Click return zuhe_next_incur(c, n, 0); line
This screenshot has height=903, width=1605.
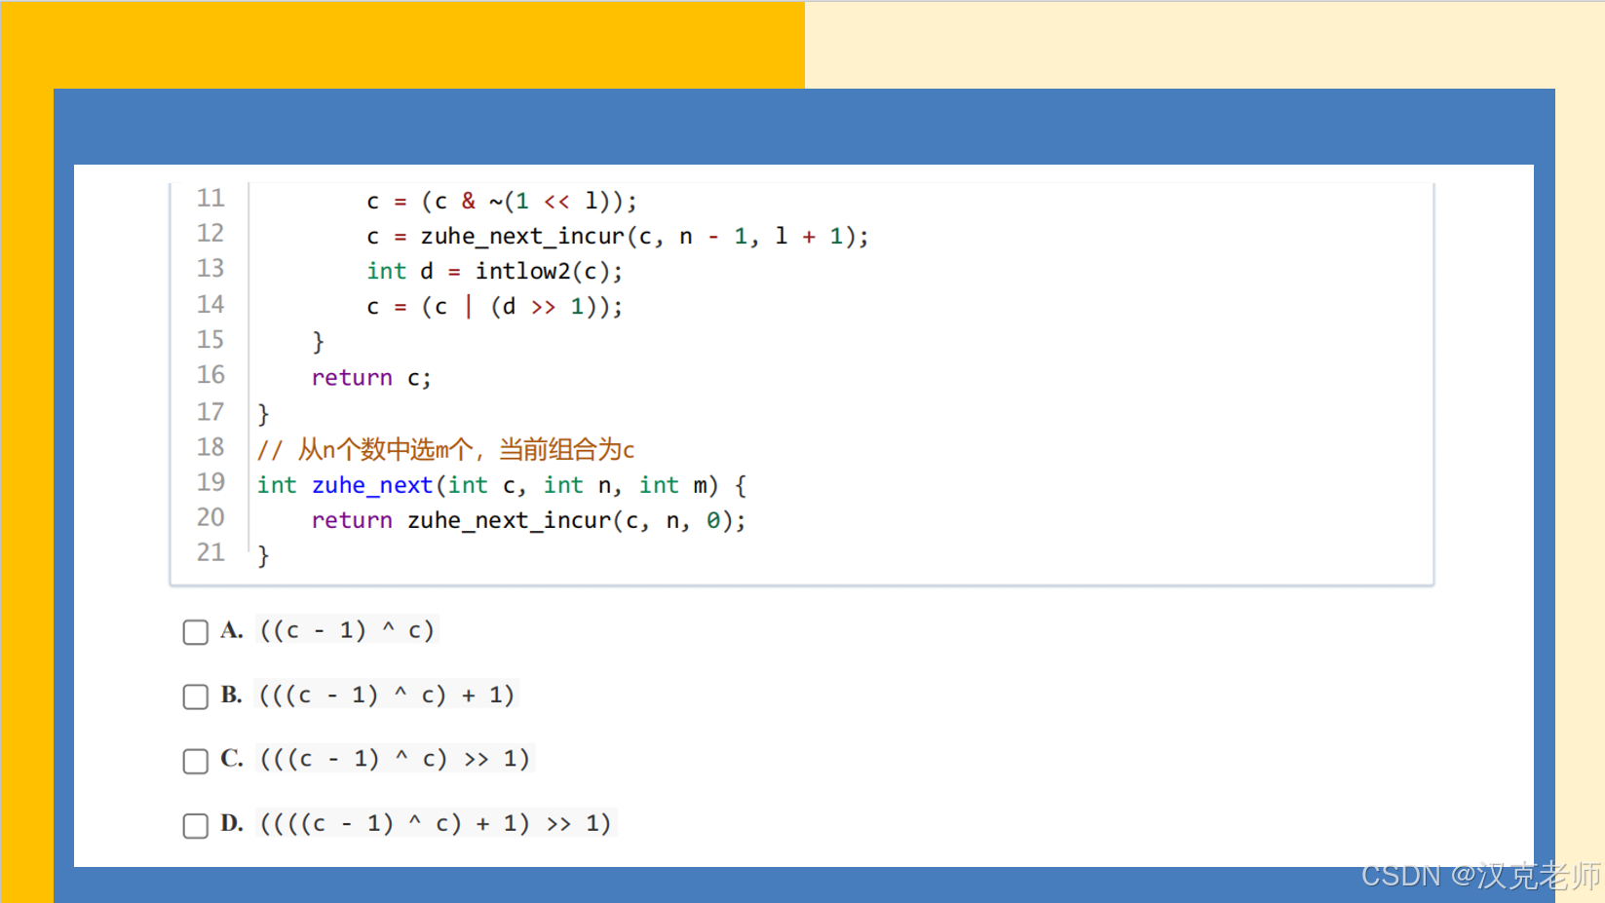tap(528, 520)
